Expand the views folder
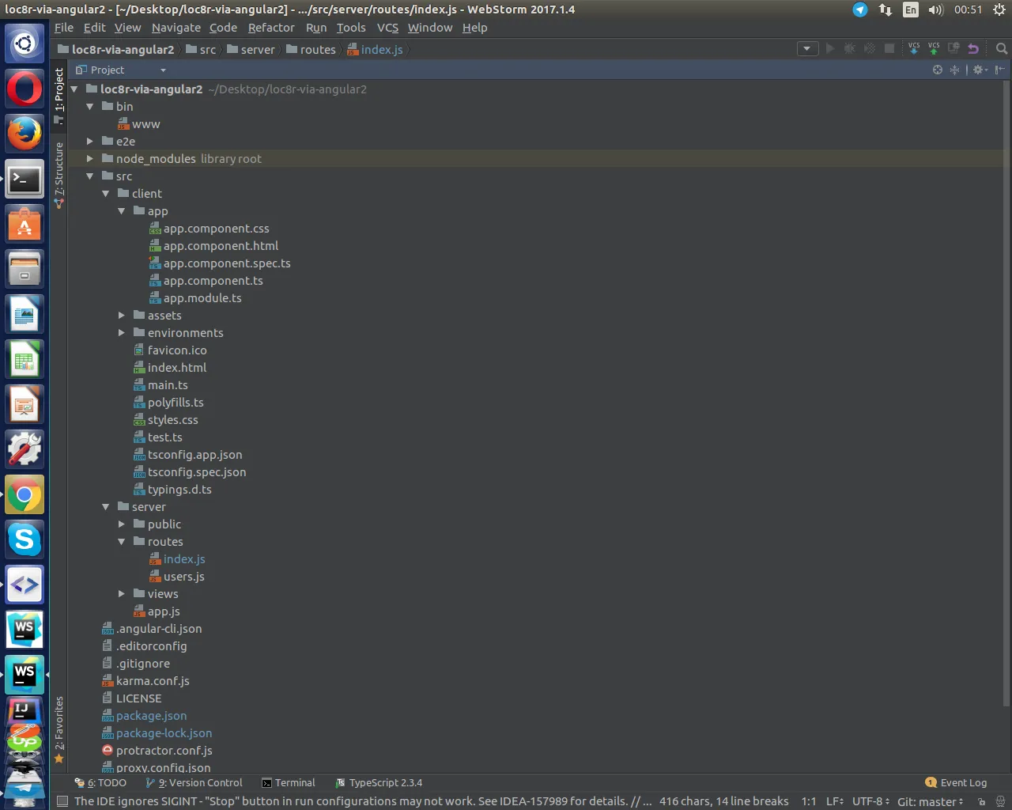Image resolution: width=1012 pixels, height=810 pixels. pos(122,594)
